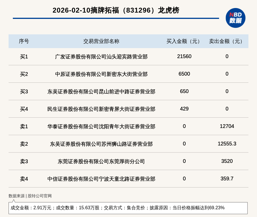Select 东吴证券昆山前进中路证券营业部 entry

101,92
